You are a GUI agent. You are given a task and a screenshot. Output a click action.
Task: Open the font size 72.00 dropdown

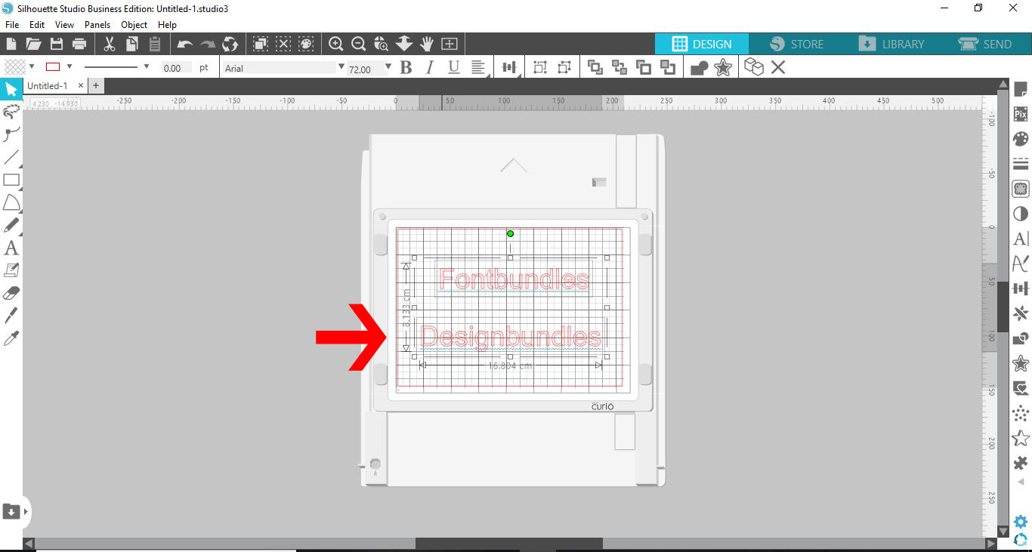(388, 67)
